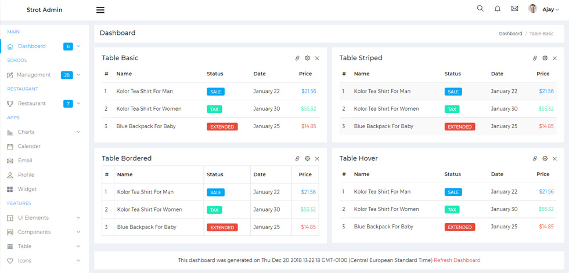Select Email in the sidebar menu
The height and width of the screenshot is (273, 569).
coord(25,161)
